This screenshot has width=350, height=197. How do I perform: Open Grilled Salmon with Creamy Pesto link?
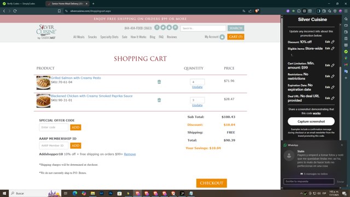coord(76,78)
